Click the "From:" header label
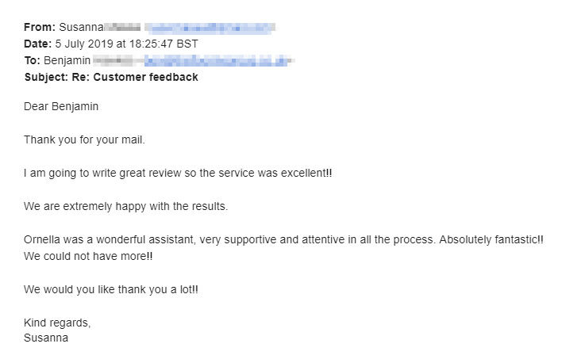The width and height of the screenshot is (562, 359). (40, 28)
